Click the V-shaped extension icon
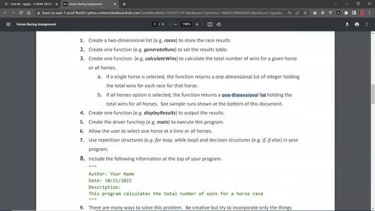This screenshot has width=375, height=211. [x=330, y=13]
